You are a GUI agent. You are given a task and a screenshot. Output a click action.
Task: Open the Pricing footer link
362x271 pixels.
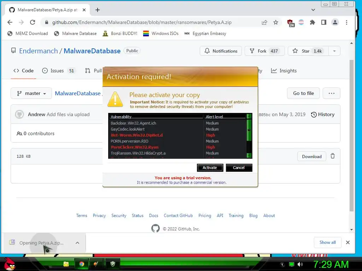[205, 216]
